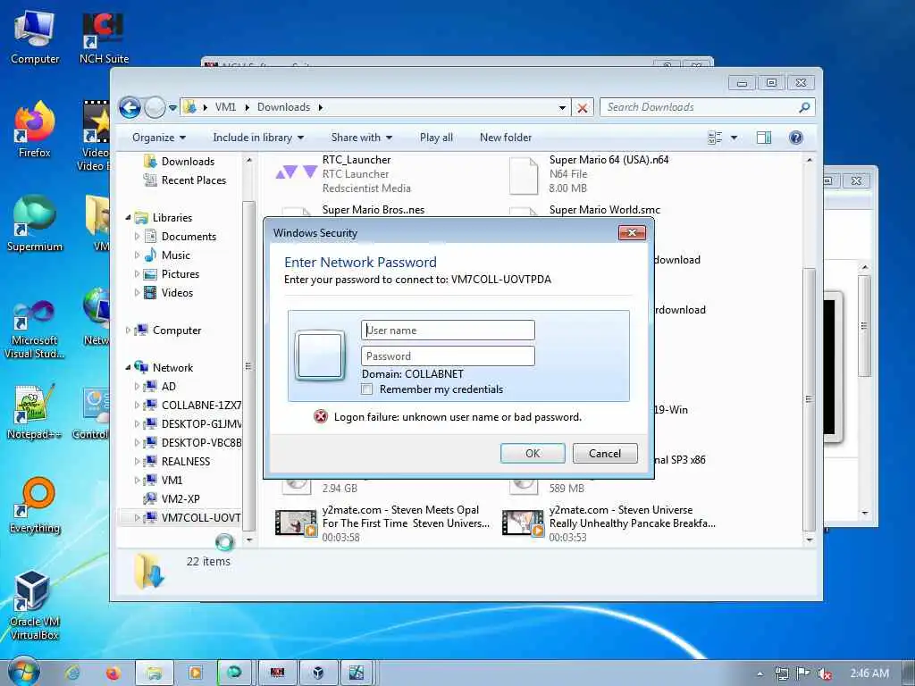This screenshot has width=915, height=686.
Task: Collapse the Network tree node
Action: [x=128, y=367]
